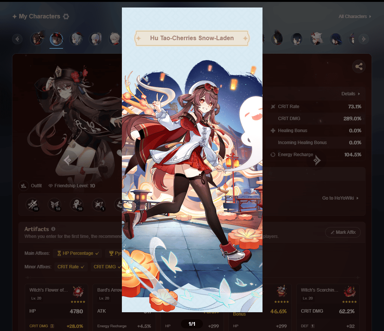
Task: Select the Ganyu avatar with dark horns
Action: pos(76,39)
